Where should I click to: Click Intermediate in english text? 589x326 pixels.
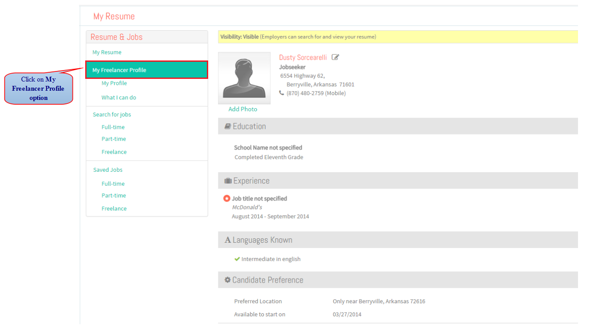[x=271, y=259]
